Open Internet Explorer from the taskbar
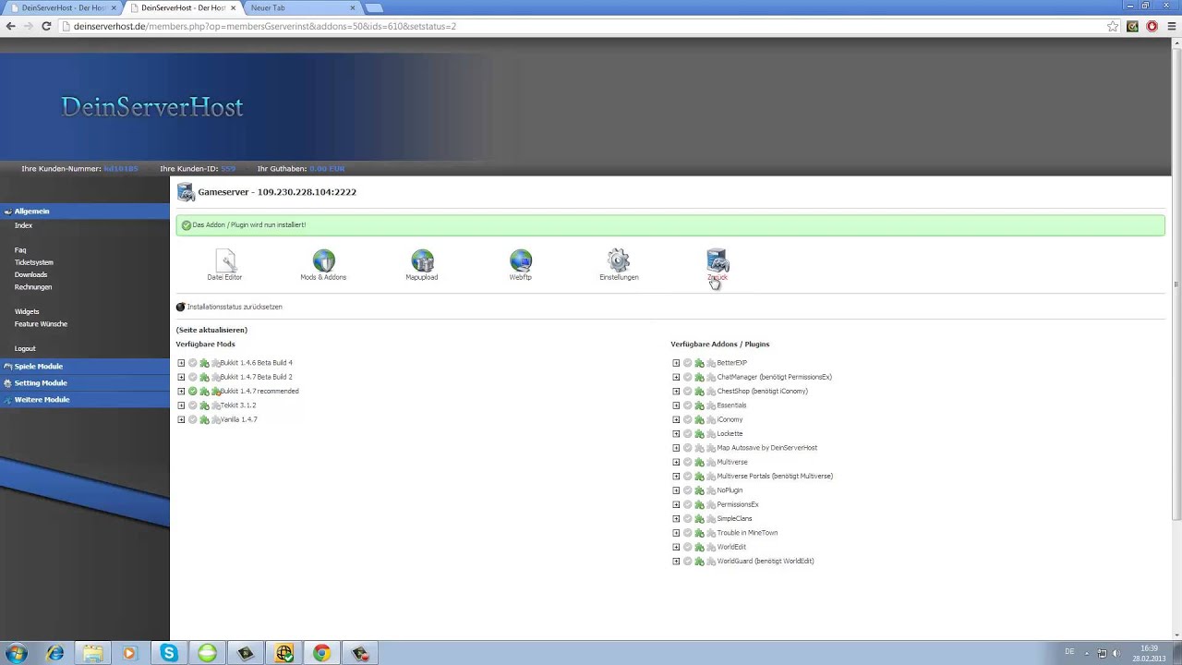Viewport: 1182px width, 665px height. [x=55, y=653]
